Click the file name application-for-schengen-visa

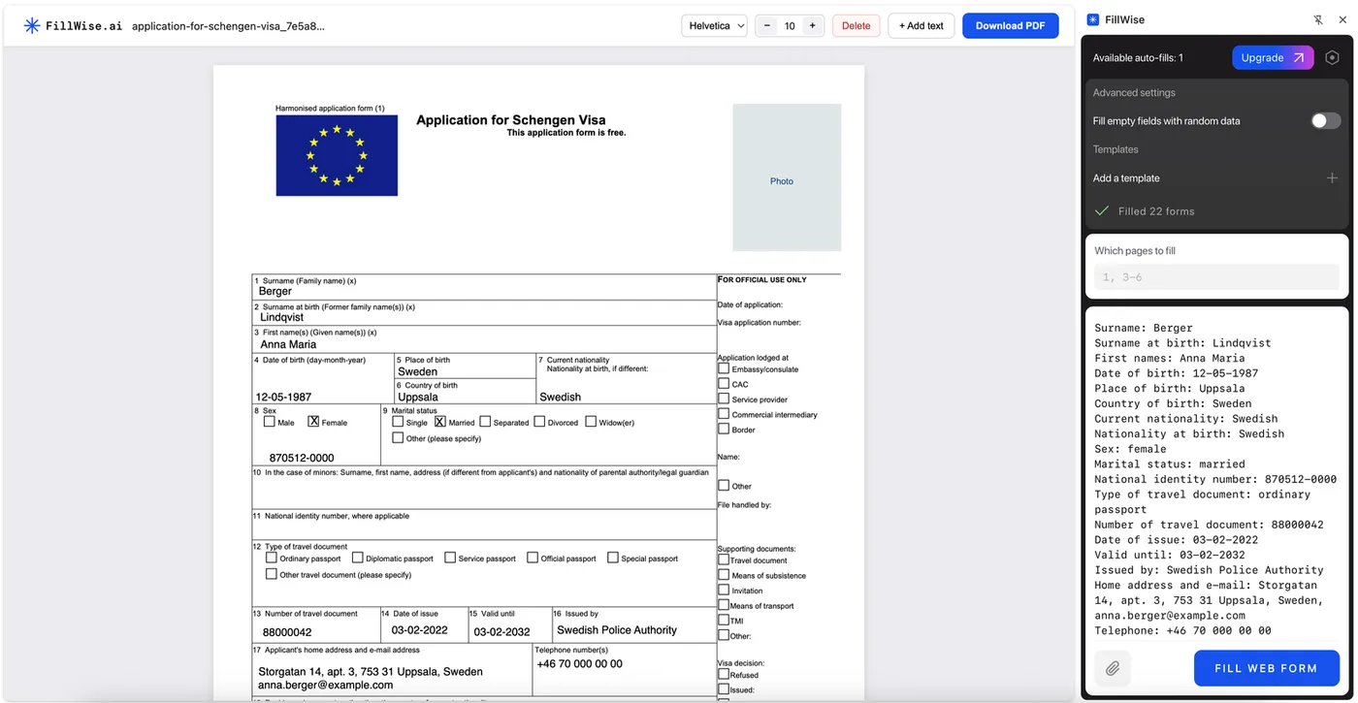[x=228, y=26]
